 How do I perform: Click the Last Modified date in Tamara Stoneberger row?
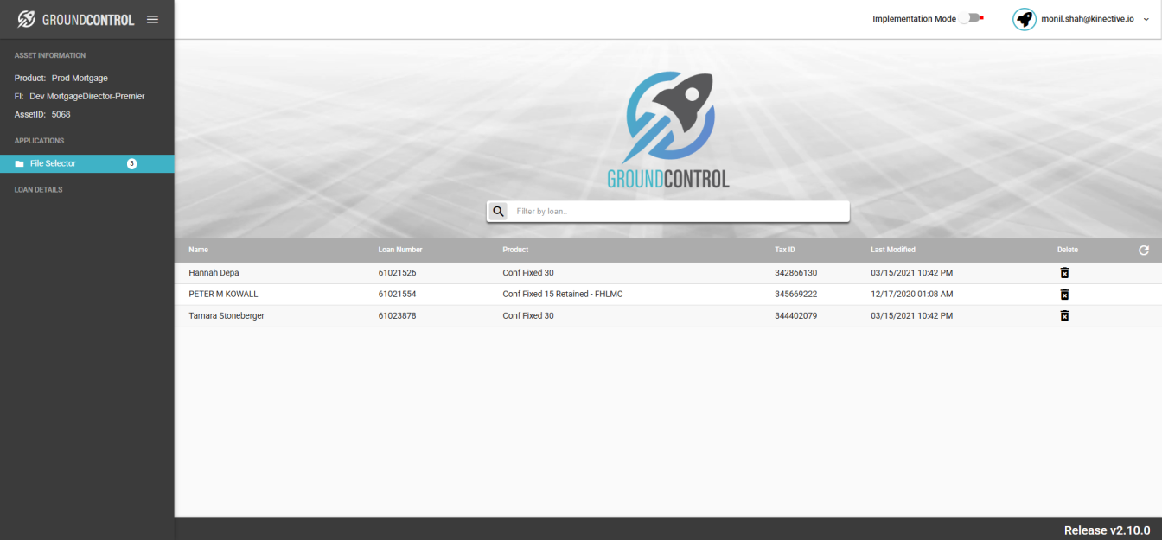912,316
